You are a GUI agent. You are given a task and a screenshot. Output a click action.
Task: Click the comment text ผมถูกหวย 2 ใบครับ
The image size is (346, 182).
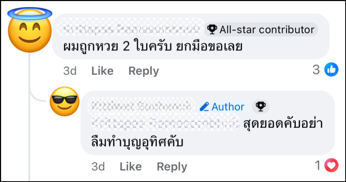click(153, 47)
